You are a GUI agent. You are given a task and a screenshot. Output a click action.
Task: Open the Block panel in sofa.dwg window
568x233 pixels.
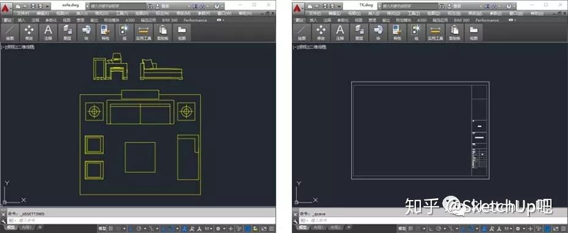pos(86,32)
